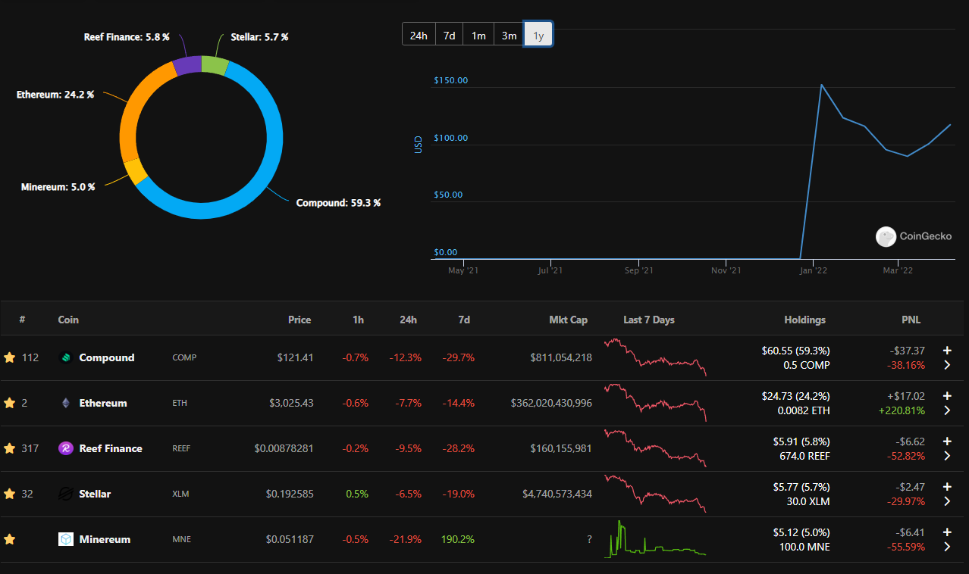Sort table by Holdings column
969x574 pixels.
coord(805,320)
